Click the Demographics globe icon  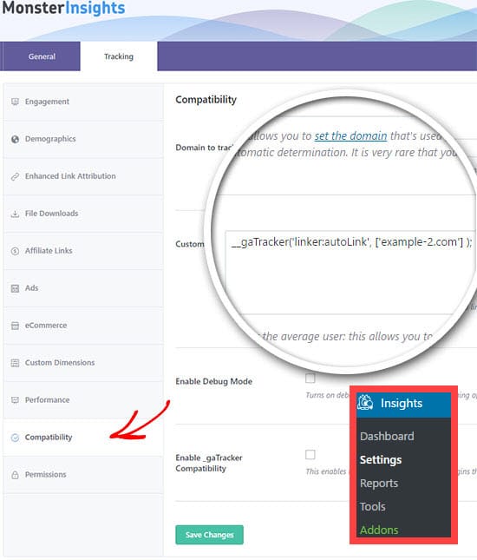[15, 139]
